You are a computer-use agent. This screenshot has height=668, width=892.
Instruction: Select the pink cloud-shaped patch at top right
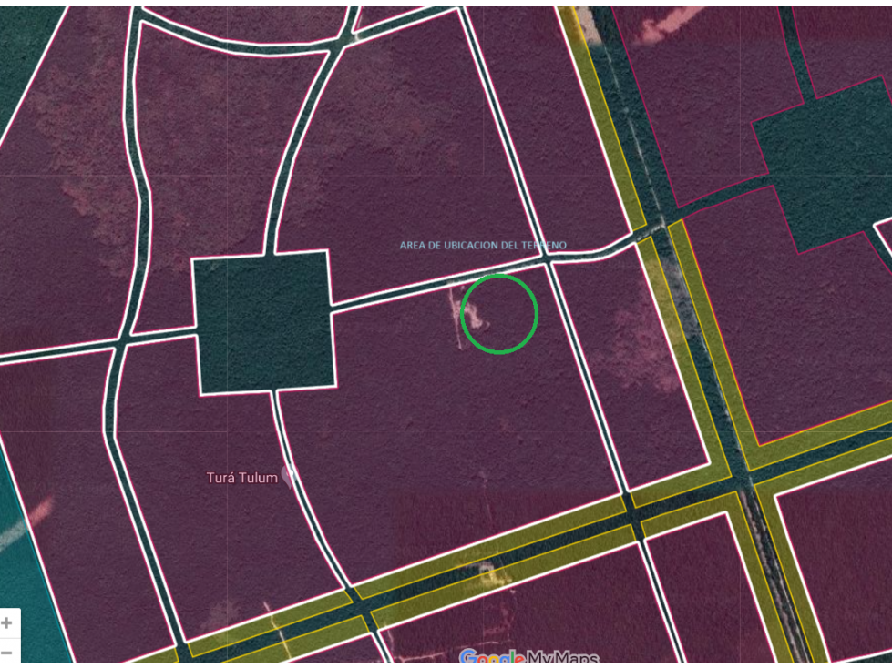click(672, 25)
